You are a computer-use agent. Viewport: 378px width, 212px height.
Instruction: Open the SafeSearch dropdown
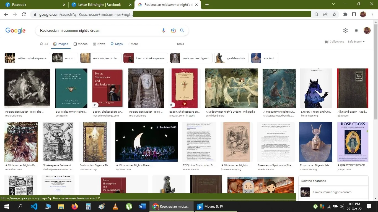coord(356,42)
